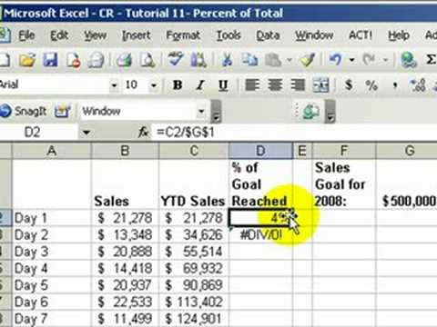The height and width of the screenshot is (327, 437).
Task: Select column B header
Action: pos(125,151)
